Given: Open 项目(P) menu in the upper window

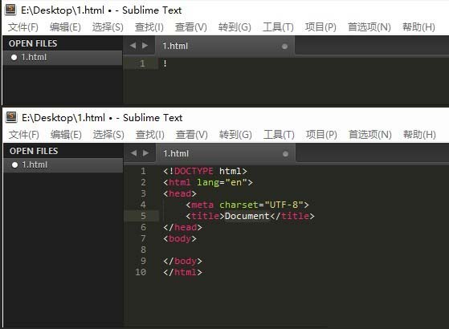Looking at the screenshot, I should pos(320,27).
